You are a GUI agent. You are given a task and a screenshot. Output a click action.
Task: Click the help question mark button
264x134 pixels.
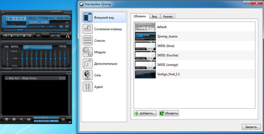point(247,3)
